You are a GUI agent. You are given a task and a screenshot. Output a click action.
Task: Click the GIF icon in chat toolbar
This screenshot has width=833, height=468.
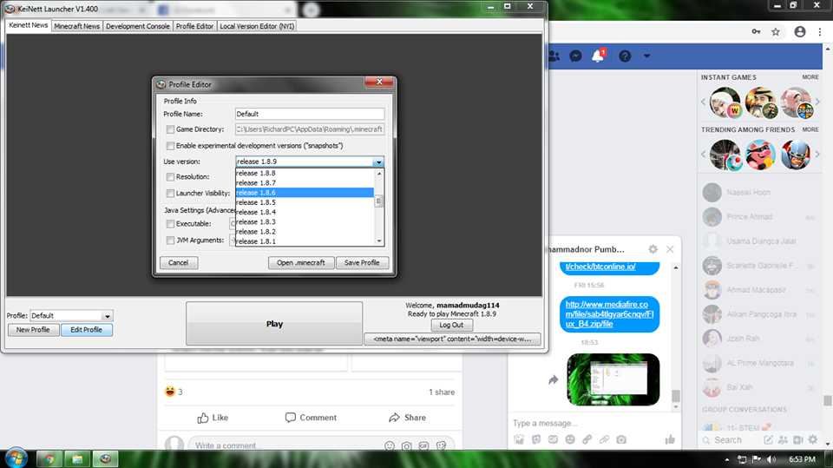coord(553,439)
